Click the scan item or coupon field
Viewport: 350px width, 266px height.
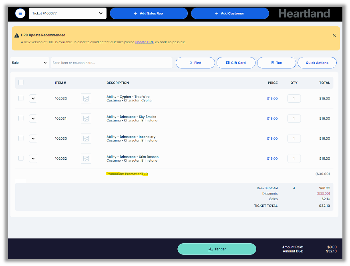tap(111, 63)
